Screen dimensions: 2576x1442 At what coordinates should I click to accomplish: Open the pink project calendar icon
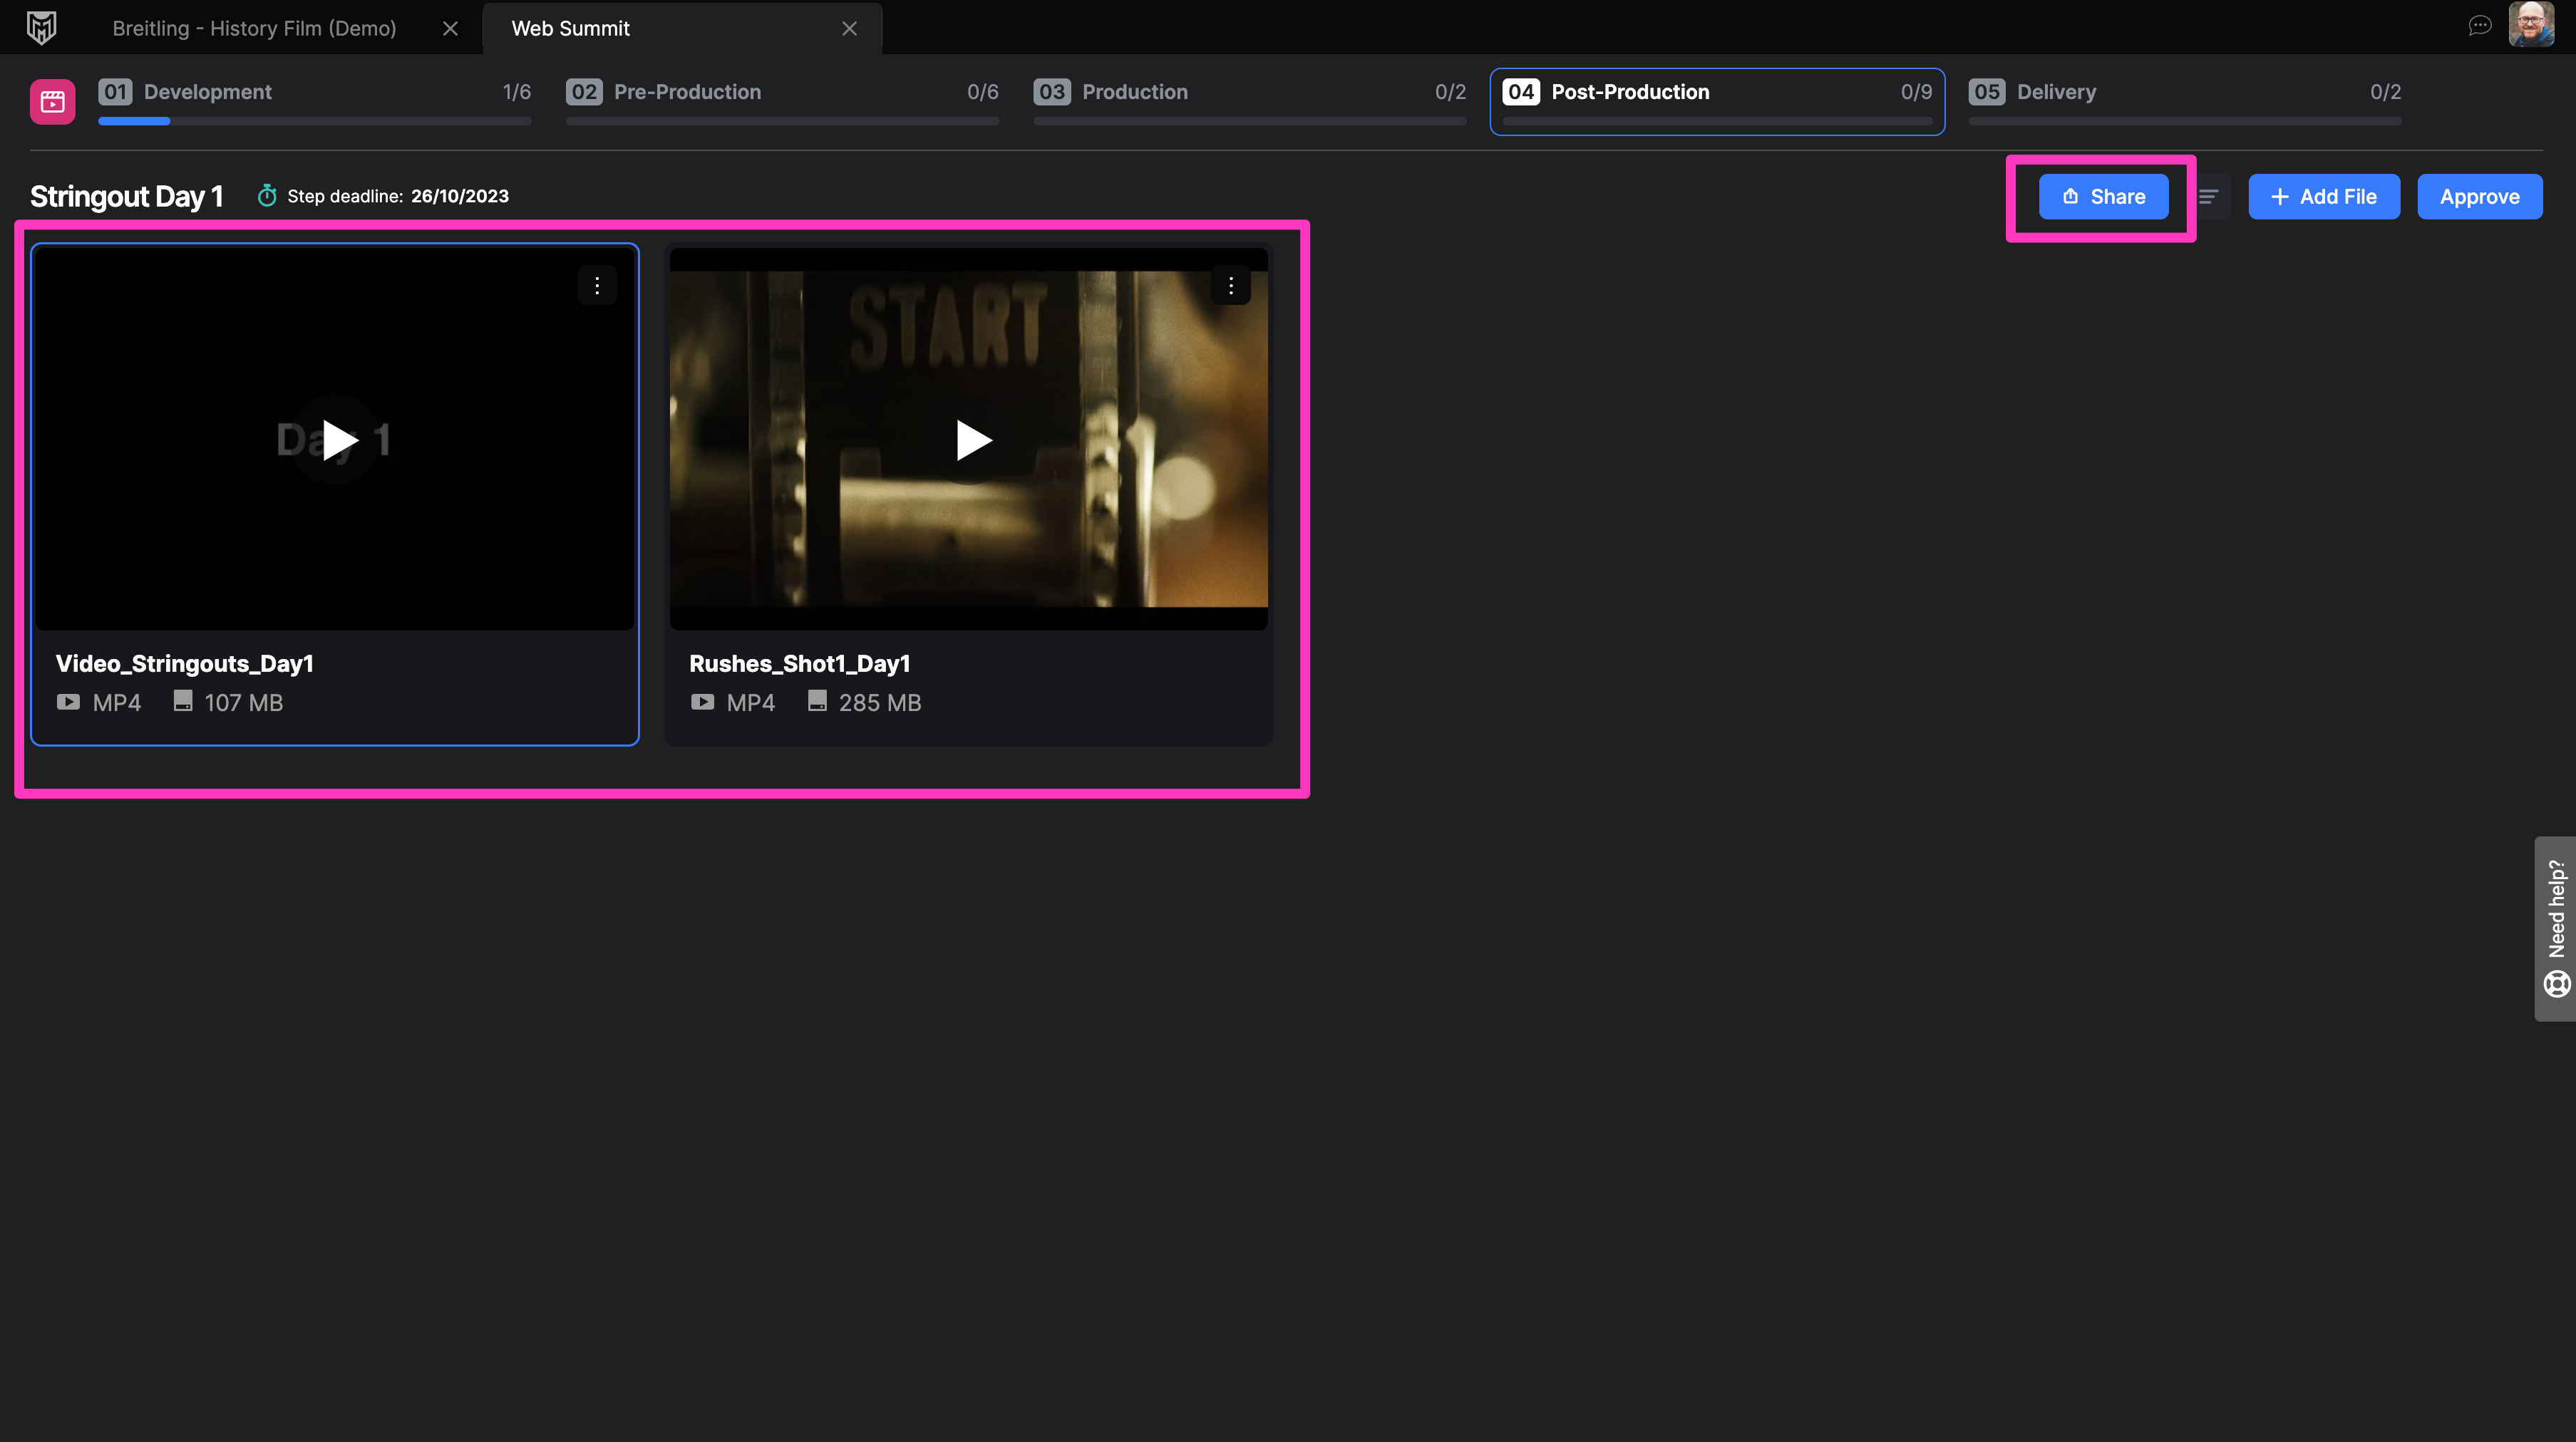(53, 101)
